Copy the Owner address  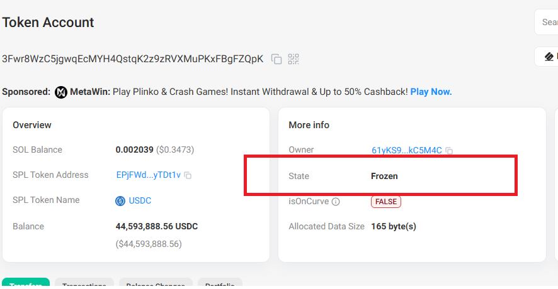[x=449, y=151]
